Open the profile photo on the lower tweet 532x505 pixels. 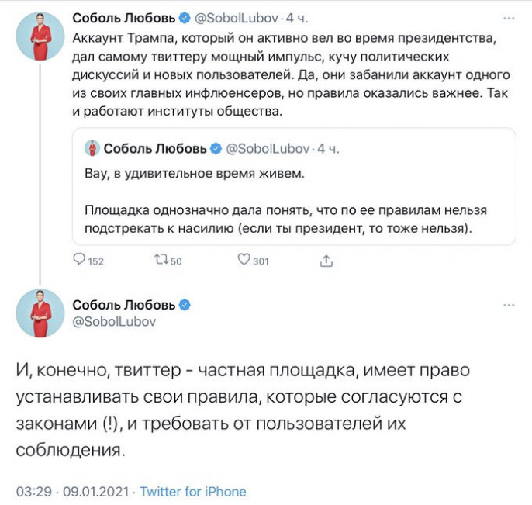tap(40, 313)
